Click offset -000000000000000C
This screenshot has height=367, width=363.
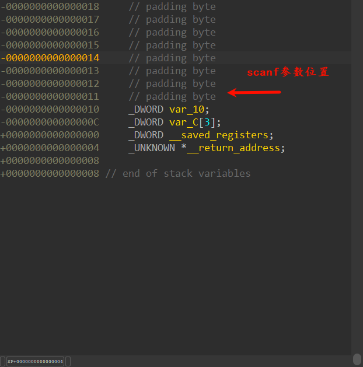tap(50, 123)
